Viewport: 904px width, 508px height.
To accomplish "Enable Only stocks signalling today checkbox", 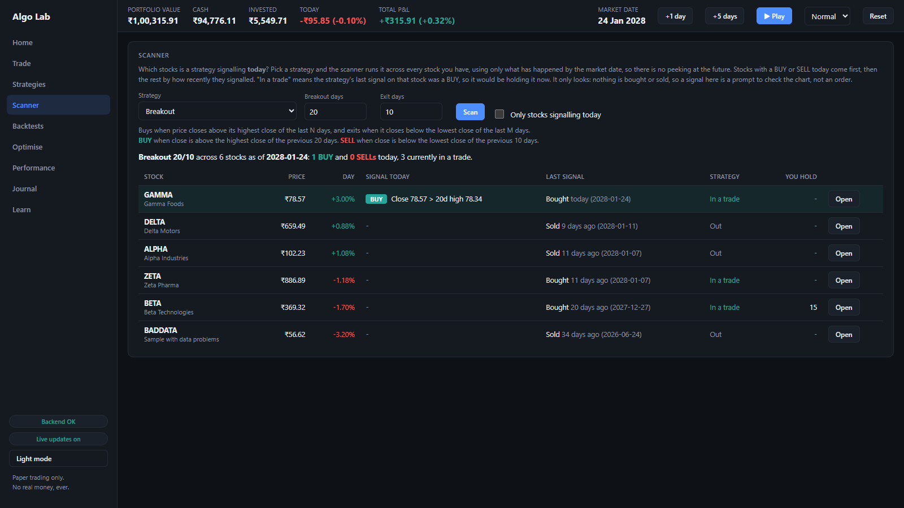I will tap(499, 114).
